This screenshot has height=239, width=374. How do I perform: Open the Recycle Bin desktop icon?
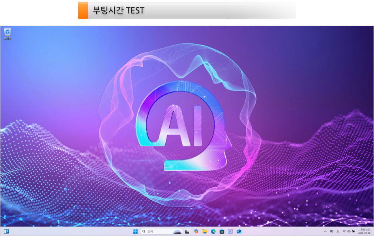coord(7,33)
